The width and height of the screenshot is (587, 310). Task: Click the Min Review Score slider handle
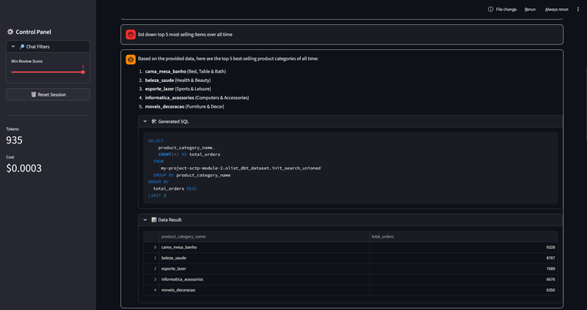tap(83, 72)
